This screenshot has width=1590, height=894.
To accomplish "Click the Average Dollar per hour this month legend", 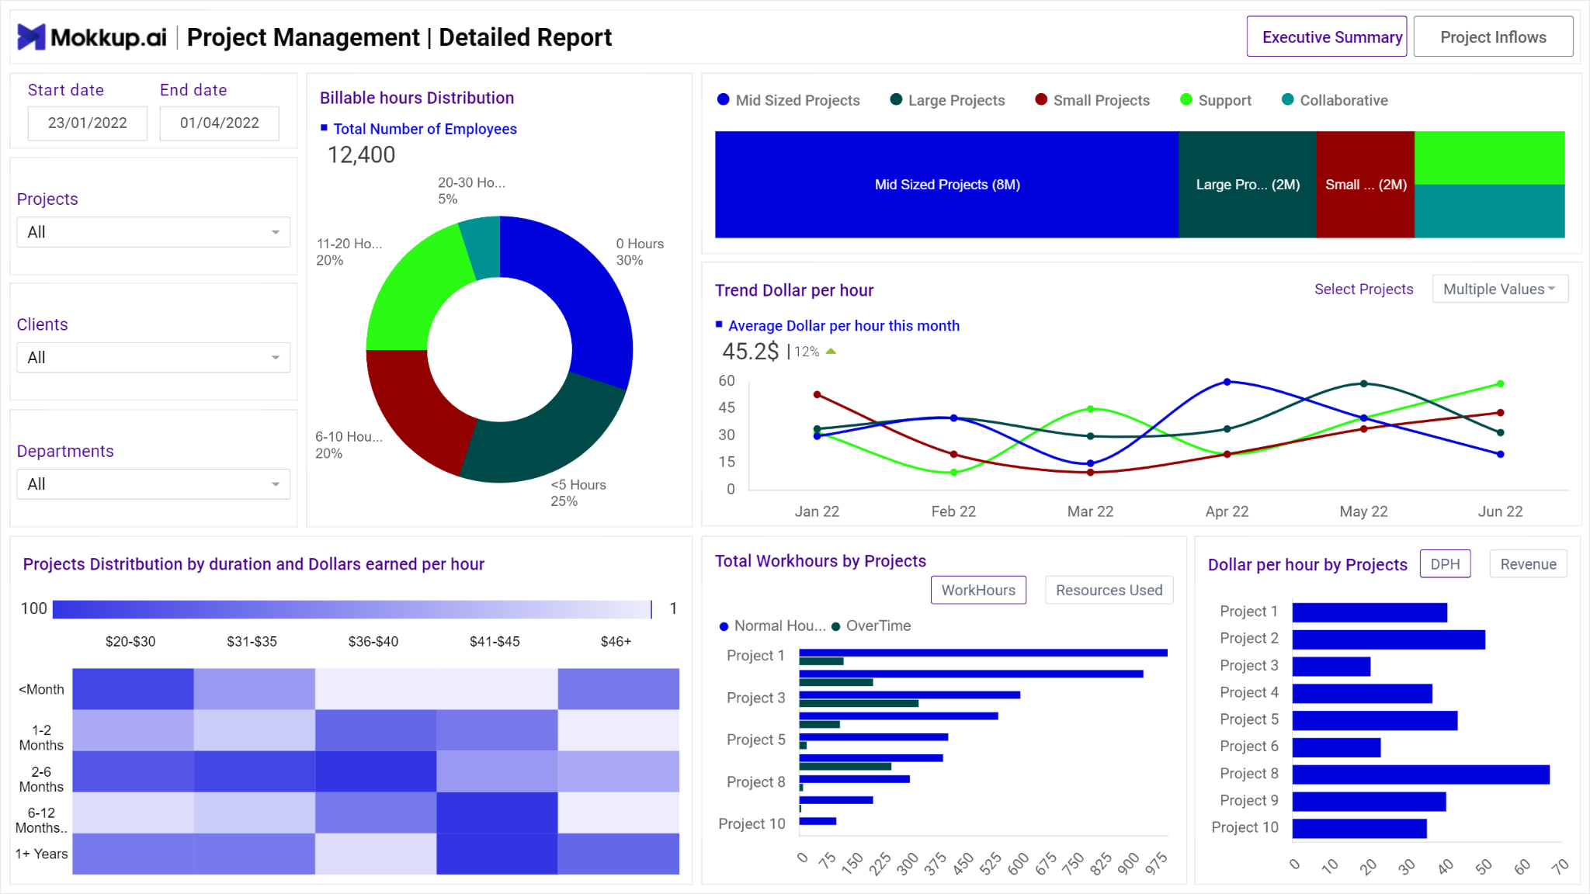I will click(838, 326).
